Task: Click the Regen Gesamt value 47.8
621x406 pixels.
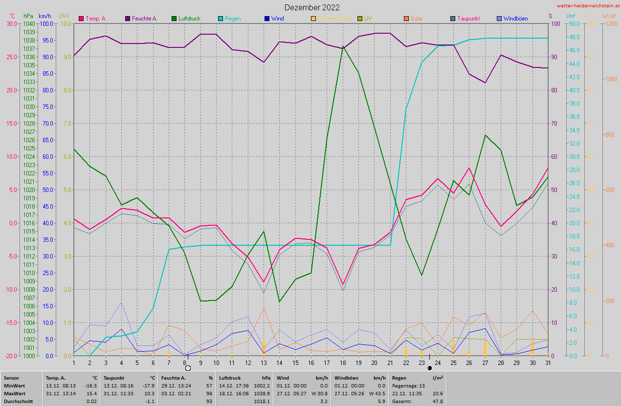Action: [437, 401]
